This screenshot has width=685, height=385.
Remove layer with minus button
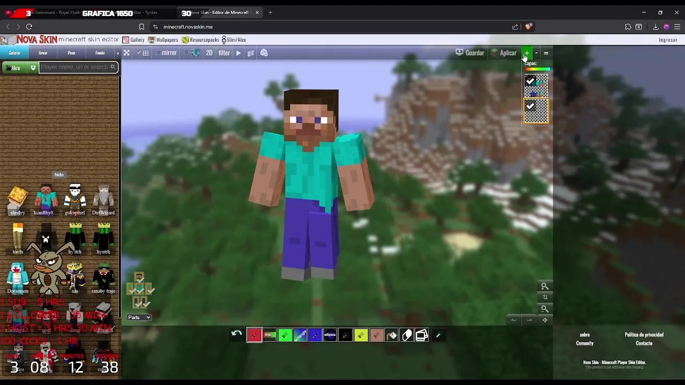click(536, 52)
